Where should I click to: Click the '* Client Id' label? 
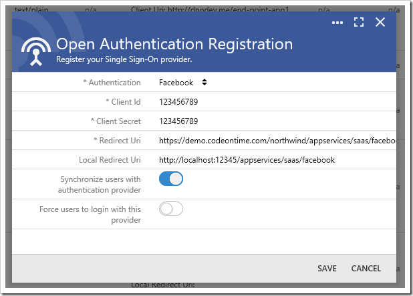coord(123,102)
